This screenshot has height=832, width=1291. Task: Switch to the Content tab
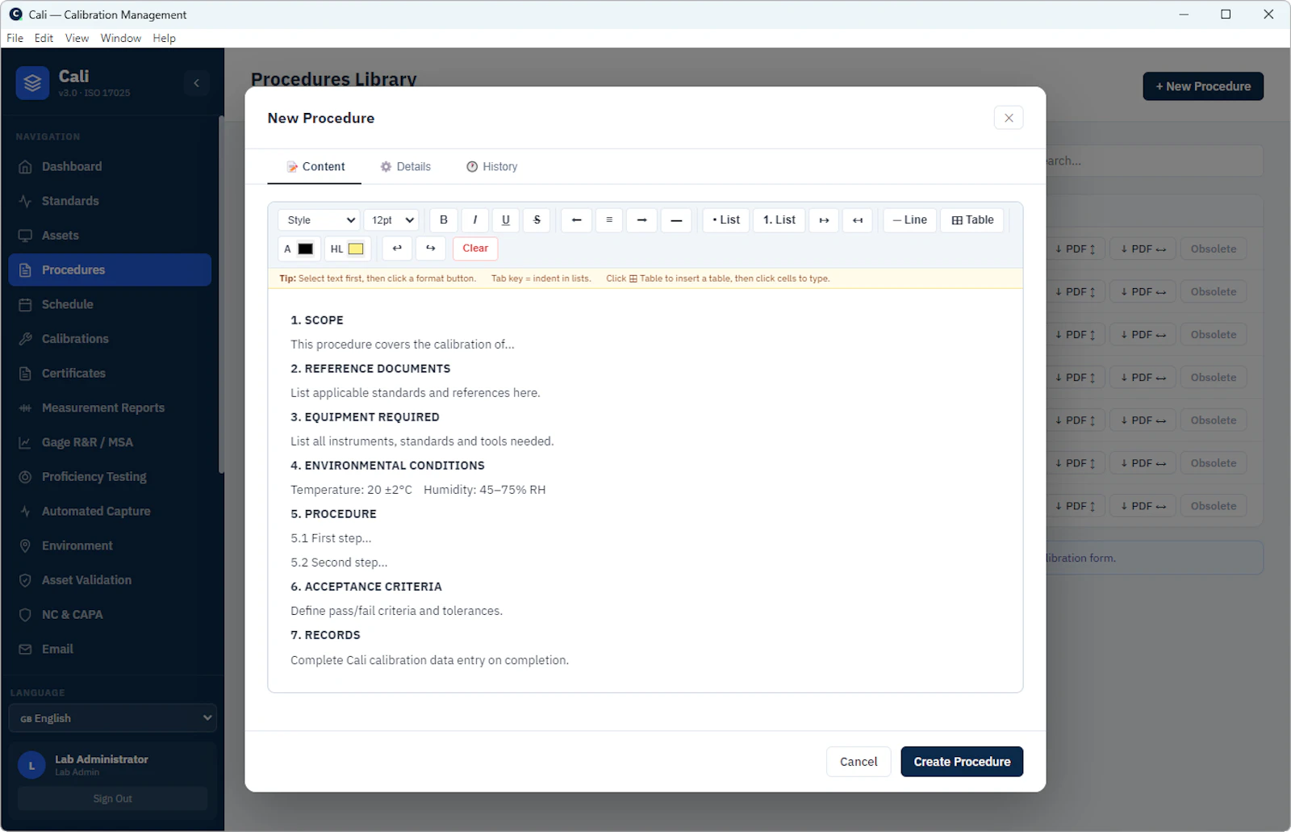(315, 166)
